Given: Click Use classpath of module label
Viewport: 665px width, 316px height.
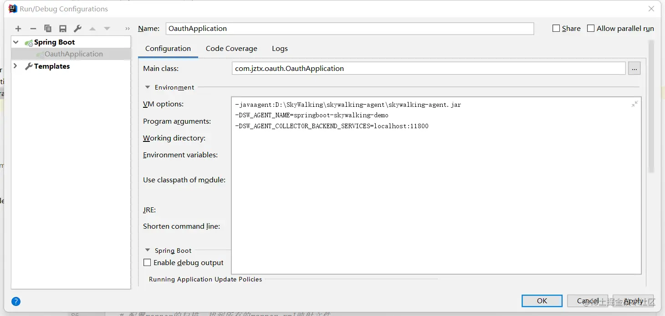Looking at the screenshot, I should [x=184, y=180].
